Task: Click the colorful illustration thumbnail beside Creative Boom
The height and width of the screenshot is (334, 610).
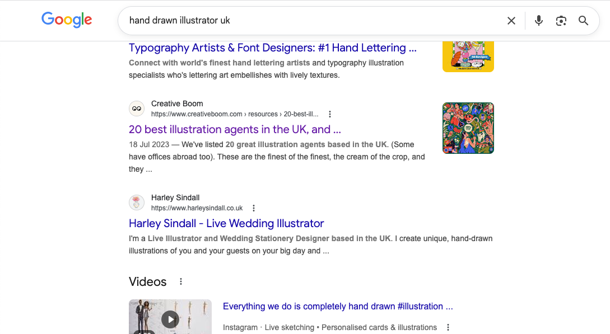Action: (468, 128)
